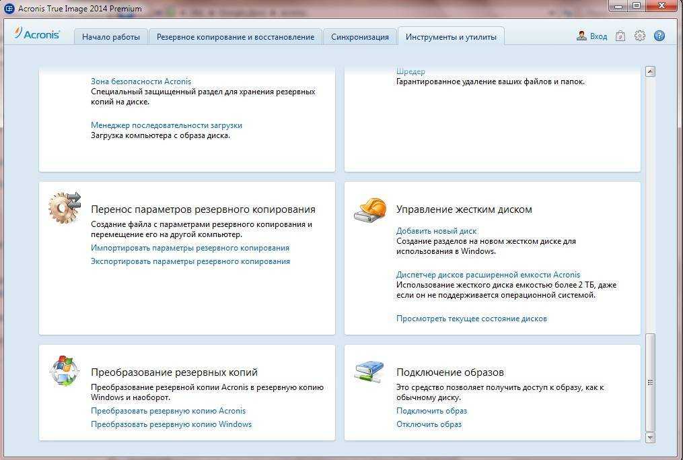Open Зона безопасности Acronis
The image size is (683, 460).
coord(141,81)
